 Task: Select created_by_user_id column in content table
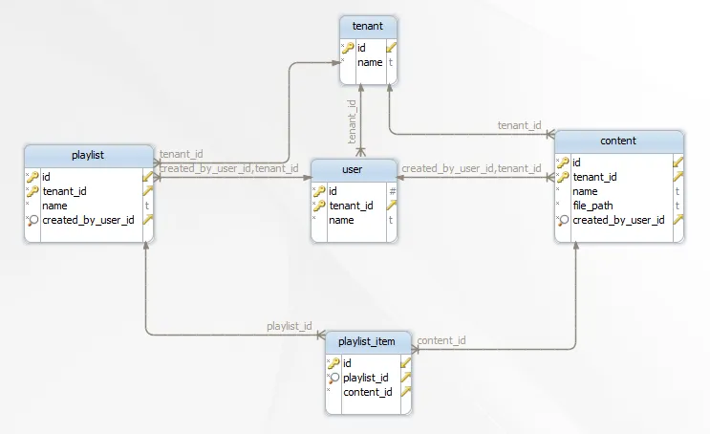619,220
